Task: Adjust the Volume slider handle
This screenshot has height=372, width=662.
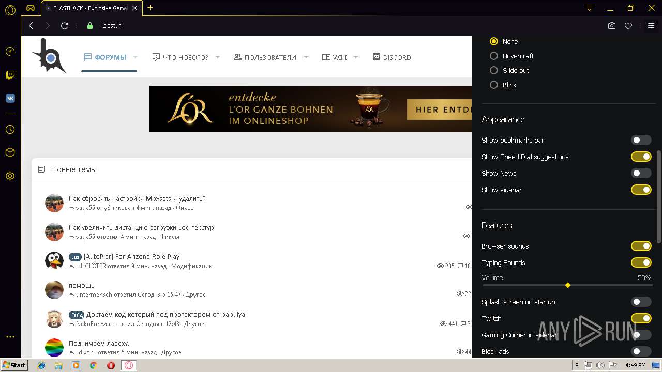Action: pyautogui.click(x=568, y=285)
